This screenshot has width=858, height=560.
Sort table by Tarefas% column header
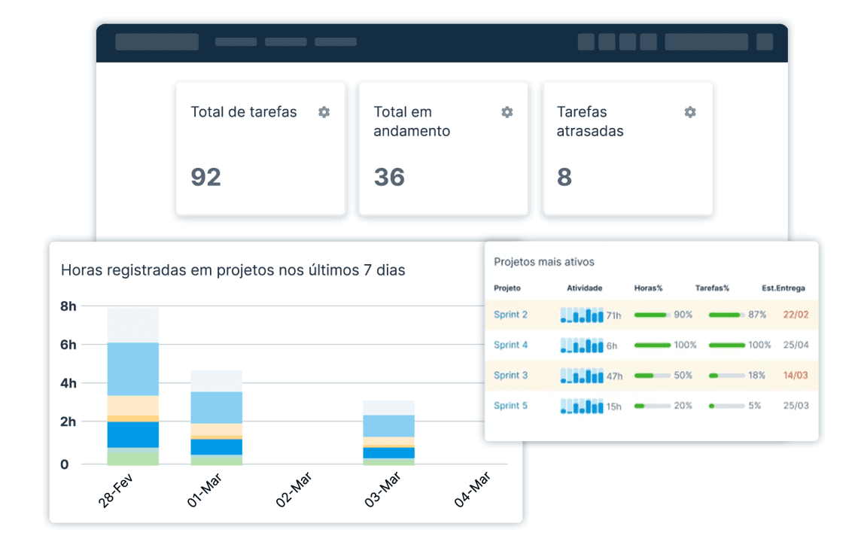[712, 288]
